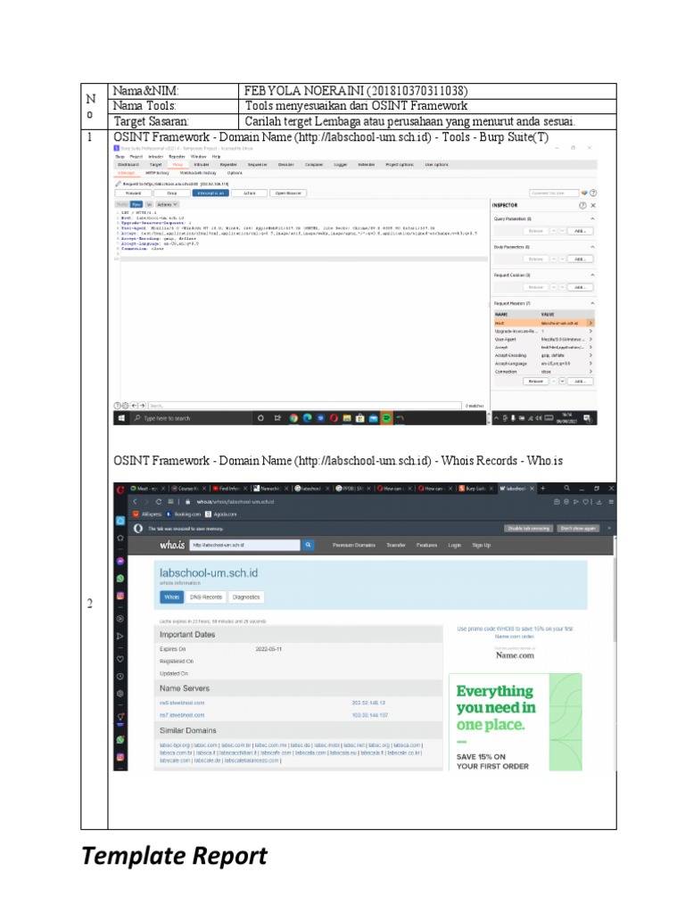Click Windows taskbar search box
Image resolution: width=685 pixels, height=913 pixels.
coord(189,418)
